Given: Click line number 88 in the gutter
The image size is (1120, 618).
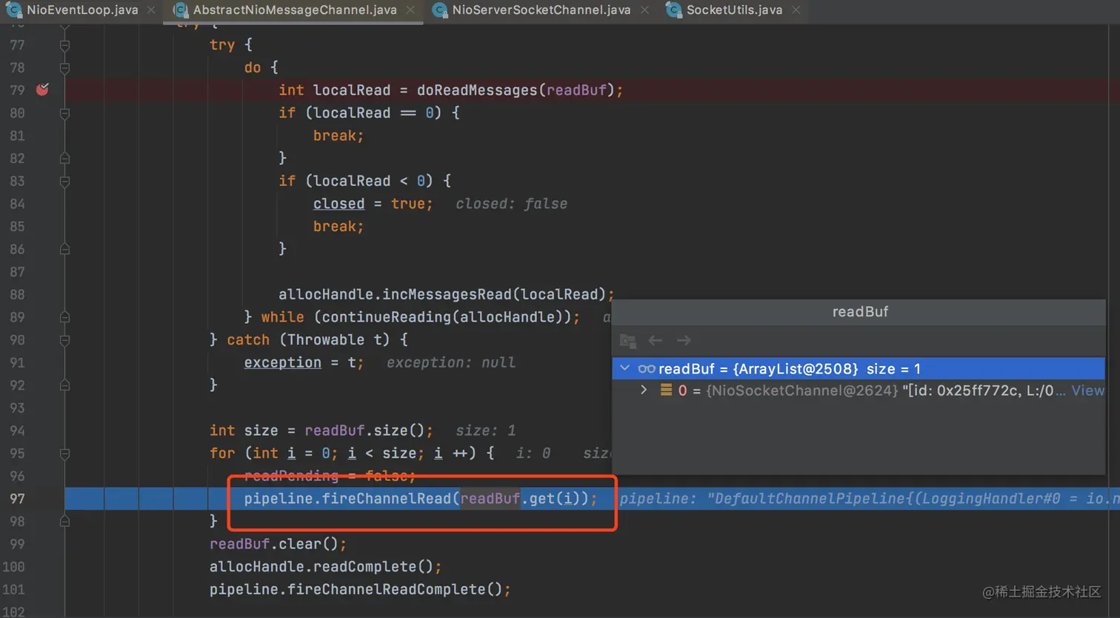Looking at the screenshot, I should (x=17, y=295).
